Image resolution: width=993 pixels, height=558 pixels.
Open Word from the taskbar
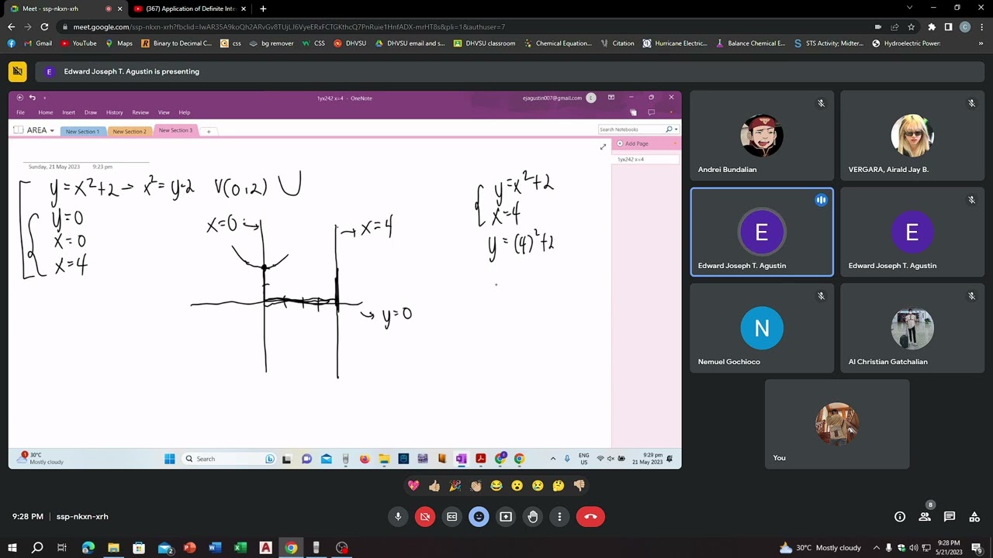point(215,548)
